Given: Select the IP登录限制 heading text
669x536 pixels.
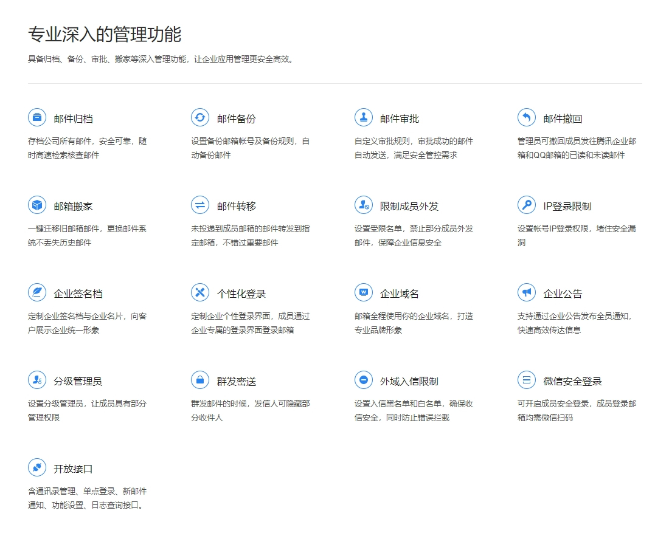Looking at the screenshot, I should (x=567, y=207).
